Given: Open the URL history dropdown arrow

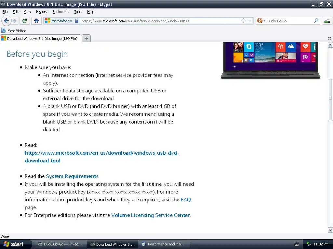Looking at the screenshot, I should pyautogui.click(x=250, y=21).
